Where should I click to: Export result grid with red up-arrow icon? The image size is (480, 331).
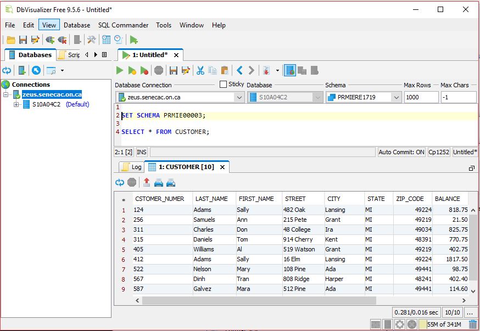(x=147, y=183)
